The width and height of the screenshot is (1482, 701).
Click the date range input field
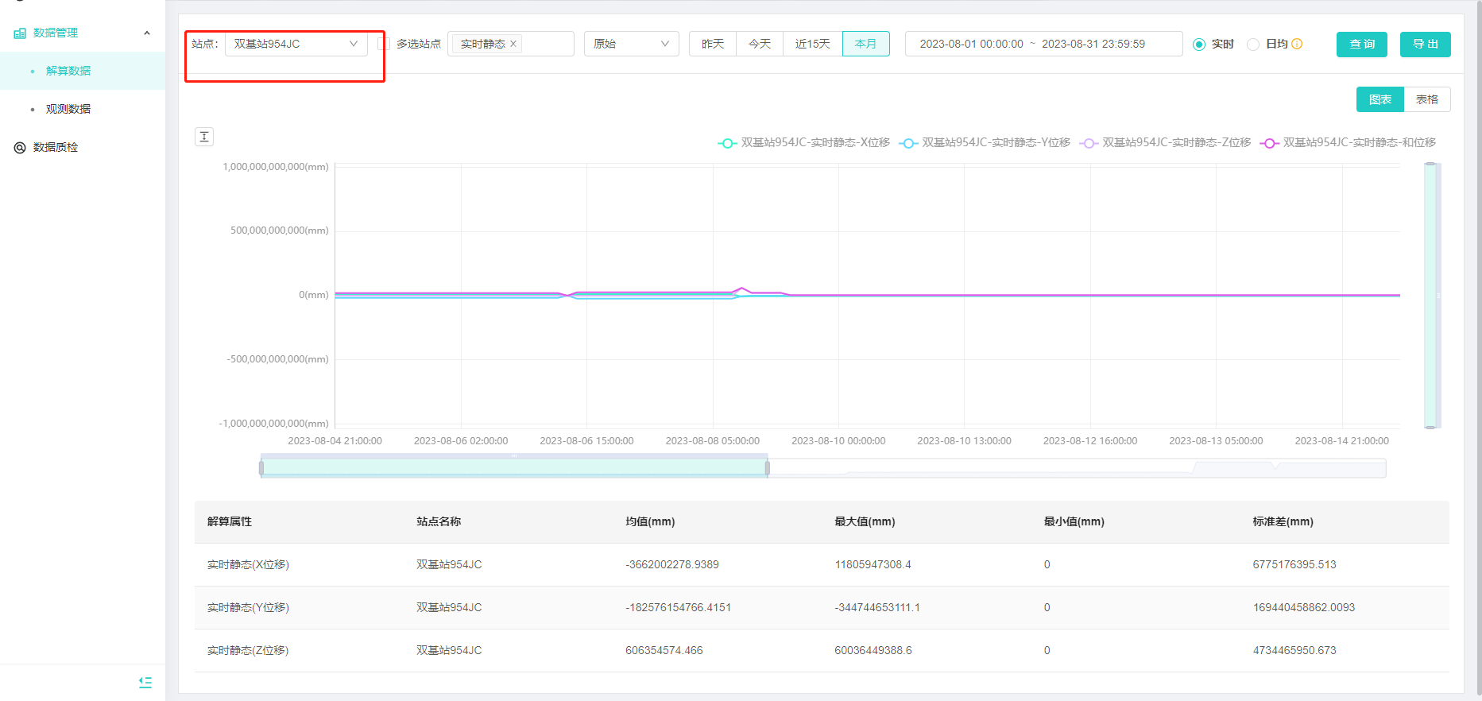point(1043,44)
